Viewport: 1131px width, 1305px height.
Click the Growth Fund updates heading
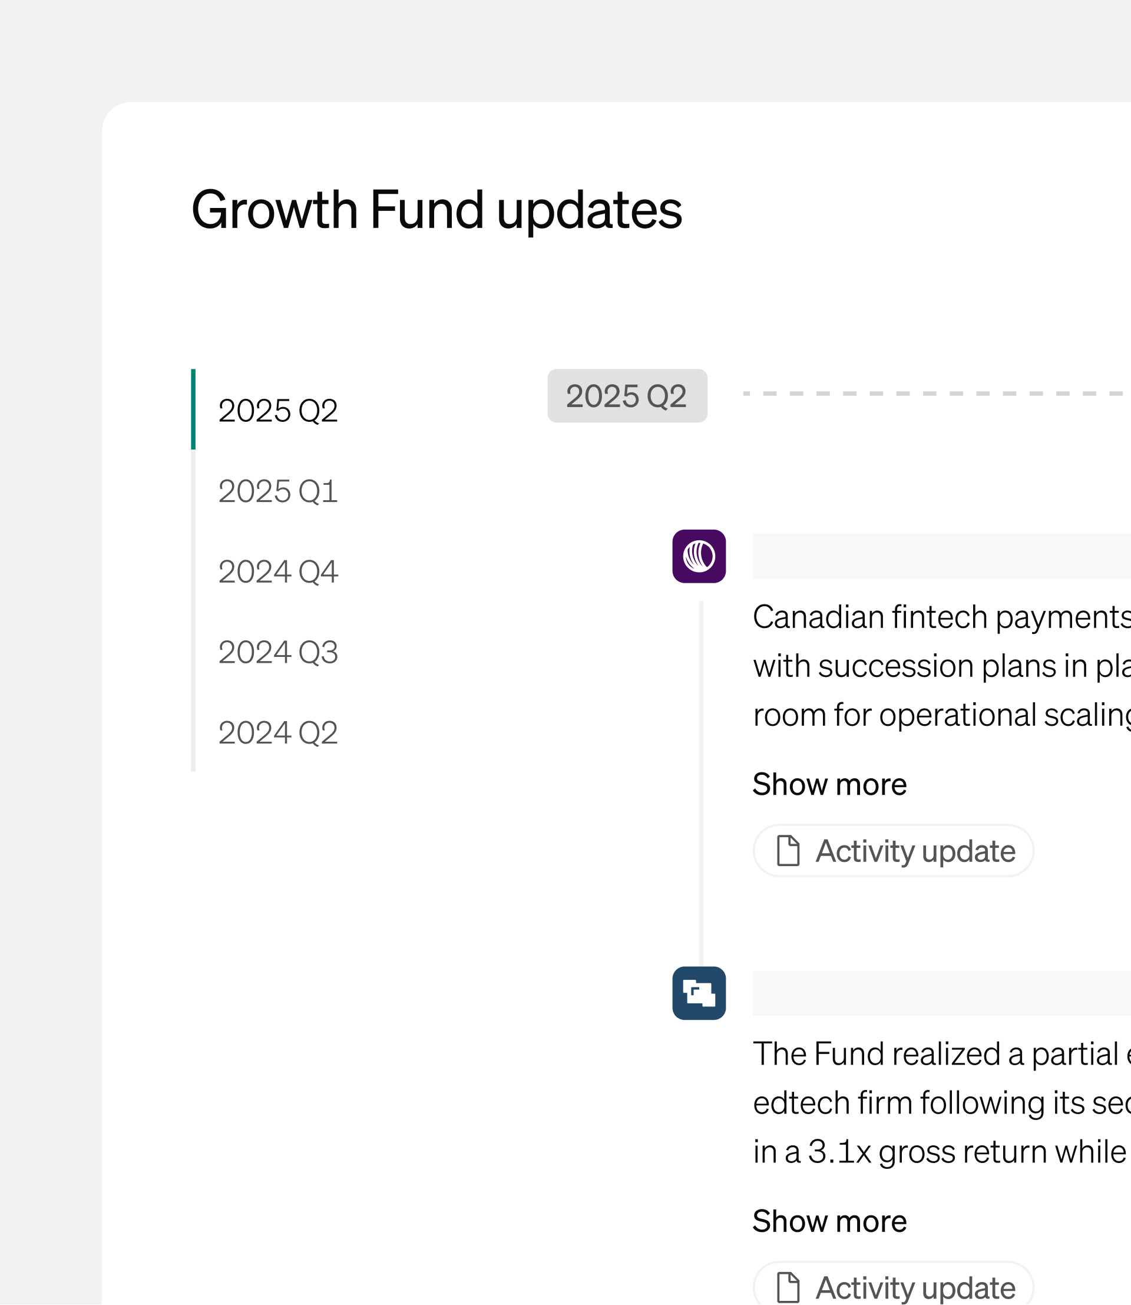(x=436, y=210)
